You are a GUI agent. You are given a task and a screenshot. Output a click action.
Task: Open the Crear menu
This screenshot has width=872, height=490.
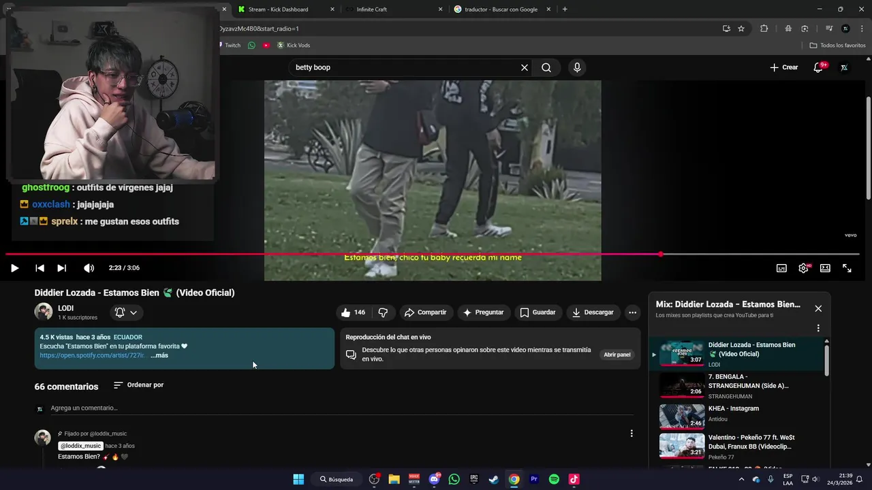783,67
